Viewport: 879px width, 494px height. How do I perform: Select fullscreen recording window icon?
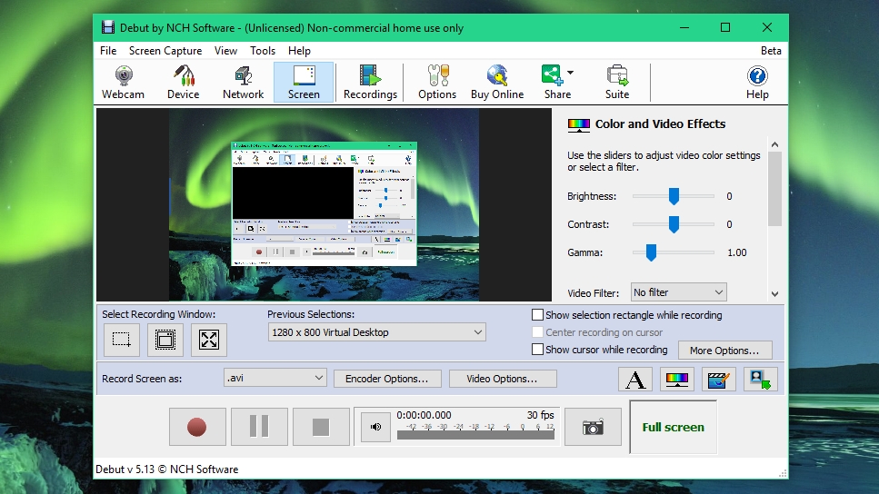pyautogui.click(x=209, y=340)
